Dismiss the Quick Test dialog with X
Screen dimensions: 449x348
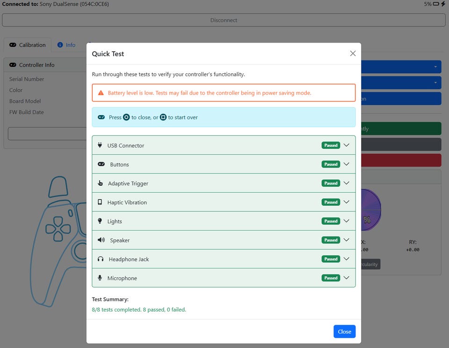(x=353, y=54)
